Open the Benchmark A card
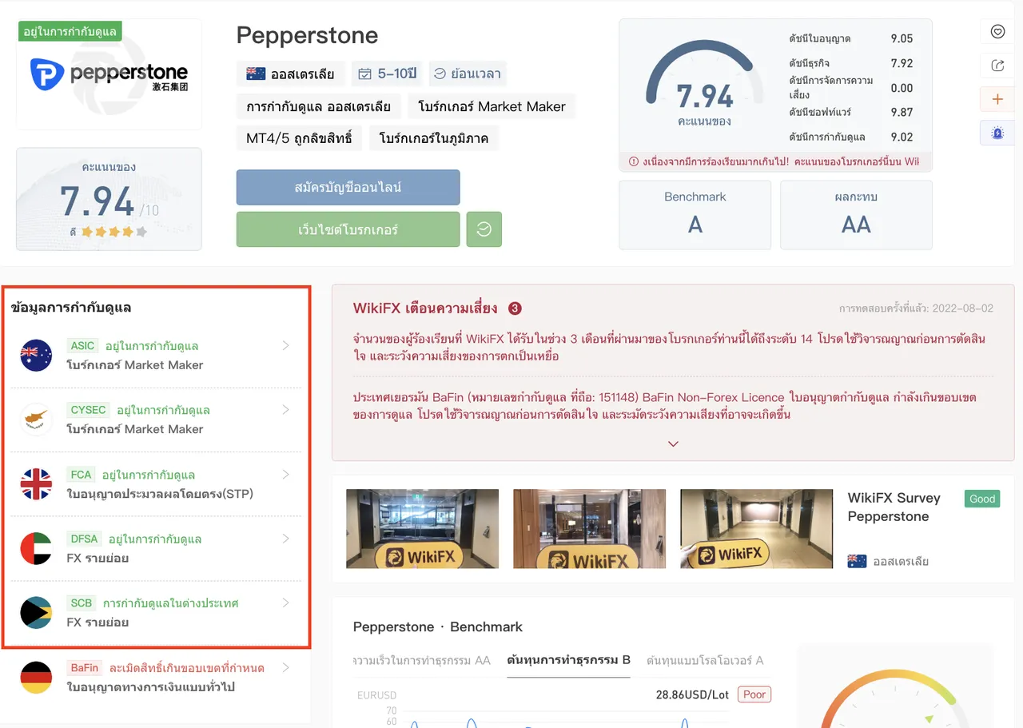Viewport: 1023px width, 728px height. click(x=695, y=215)
